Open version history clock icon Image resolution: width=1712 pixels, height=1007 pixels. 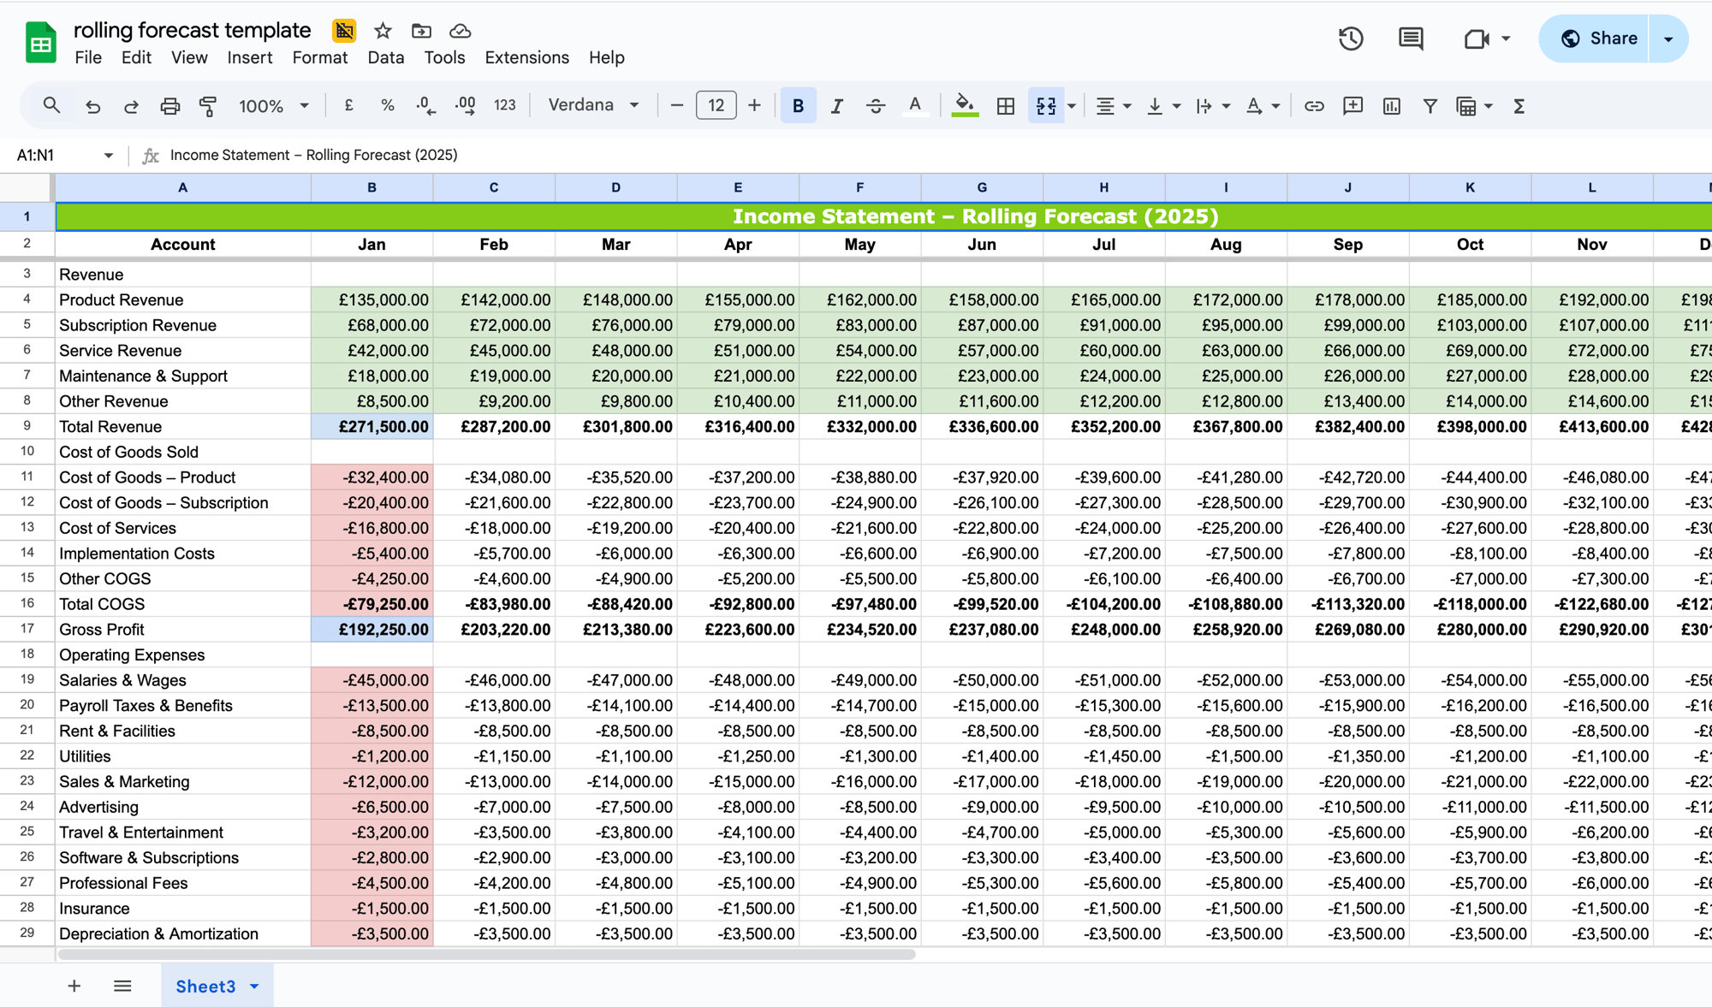pos(1351,39)
